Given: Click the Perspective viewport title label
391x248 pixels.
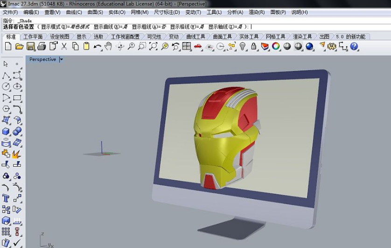Looking at the screenshot, I should click(42, 59).
